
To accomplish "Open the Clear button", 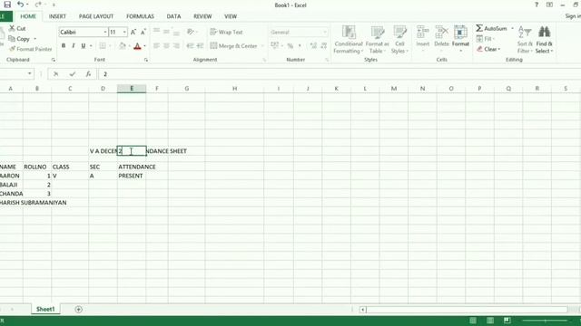I will pos(488,49).
